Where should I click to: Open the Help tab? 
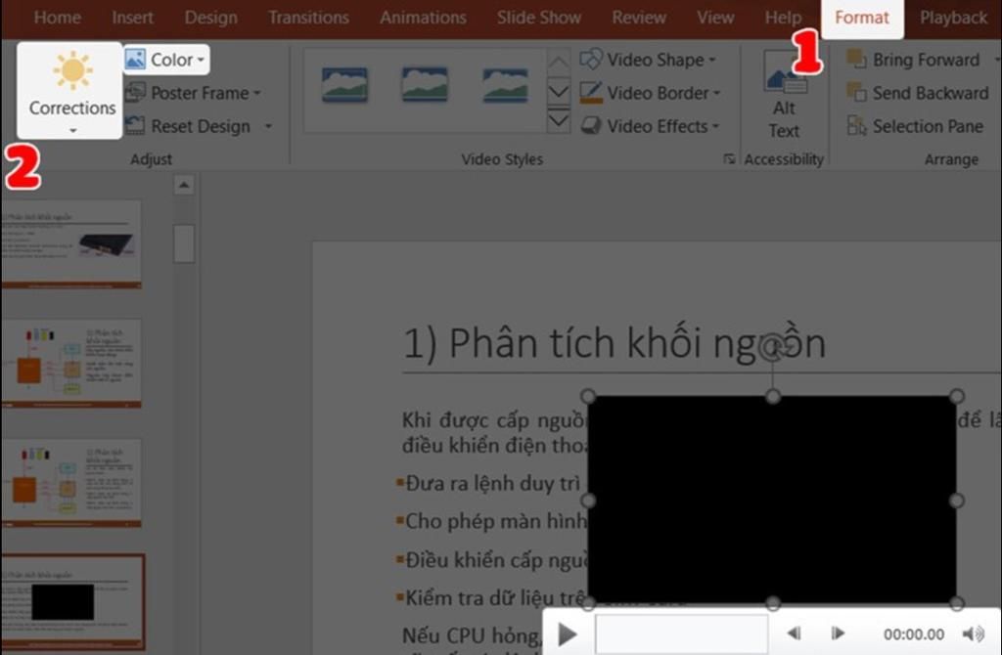783,18
